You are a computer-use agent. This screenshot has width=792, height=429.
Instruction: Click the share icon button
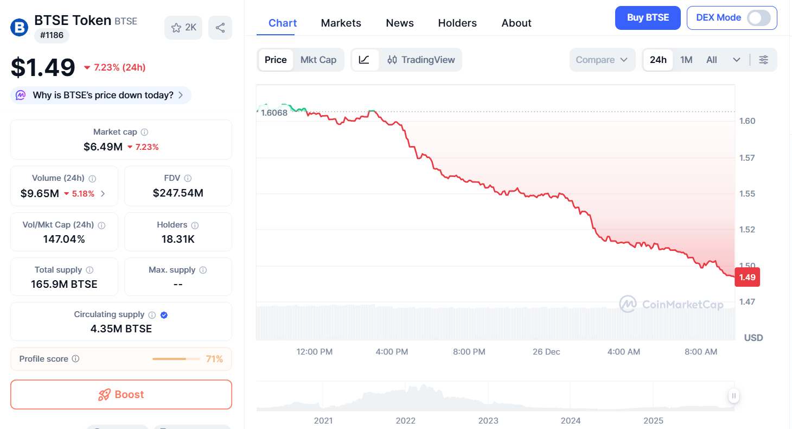pos(220,28)
